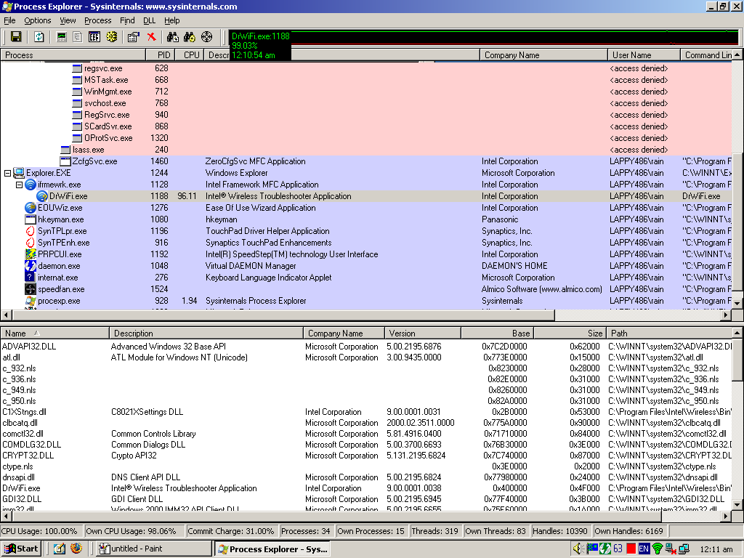Open the process Properties toolbar icon
The width and height of the screenshot is (744, 558).
pos(134,37)
